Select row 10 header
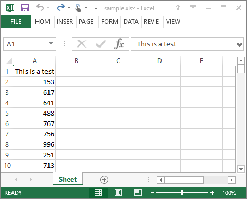Viewport: 247px width, 199px height. click(7, 165)
